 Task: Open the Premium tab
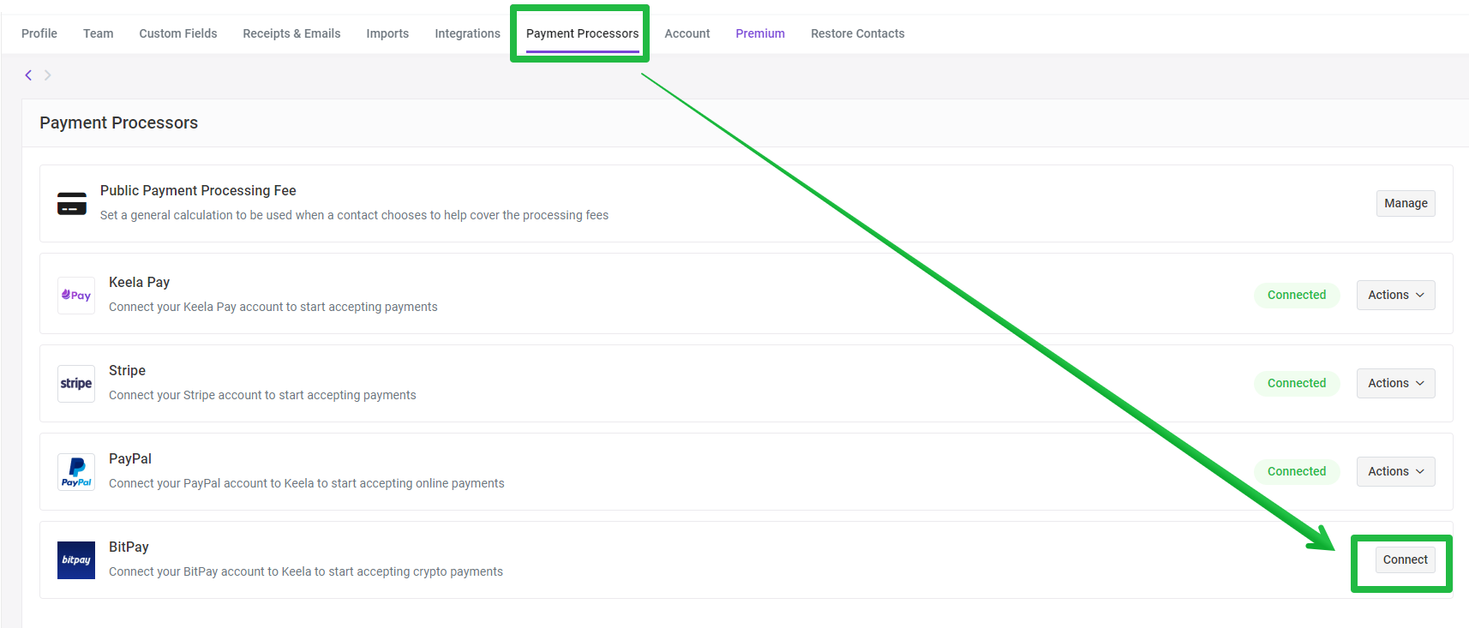[760, 33]
